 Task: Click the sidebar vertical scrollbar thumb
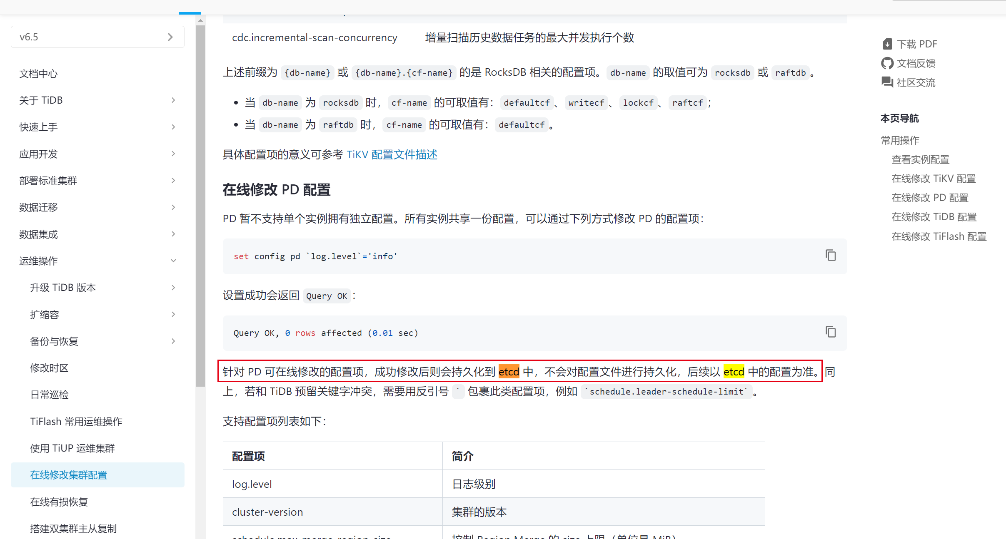coord(200,206)
